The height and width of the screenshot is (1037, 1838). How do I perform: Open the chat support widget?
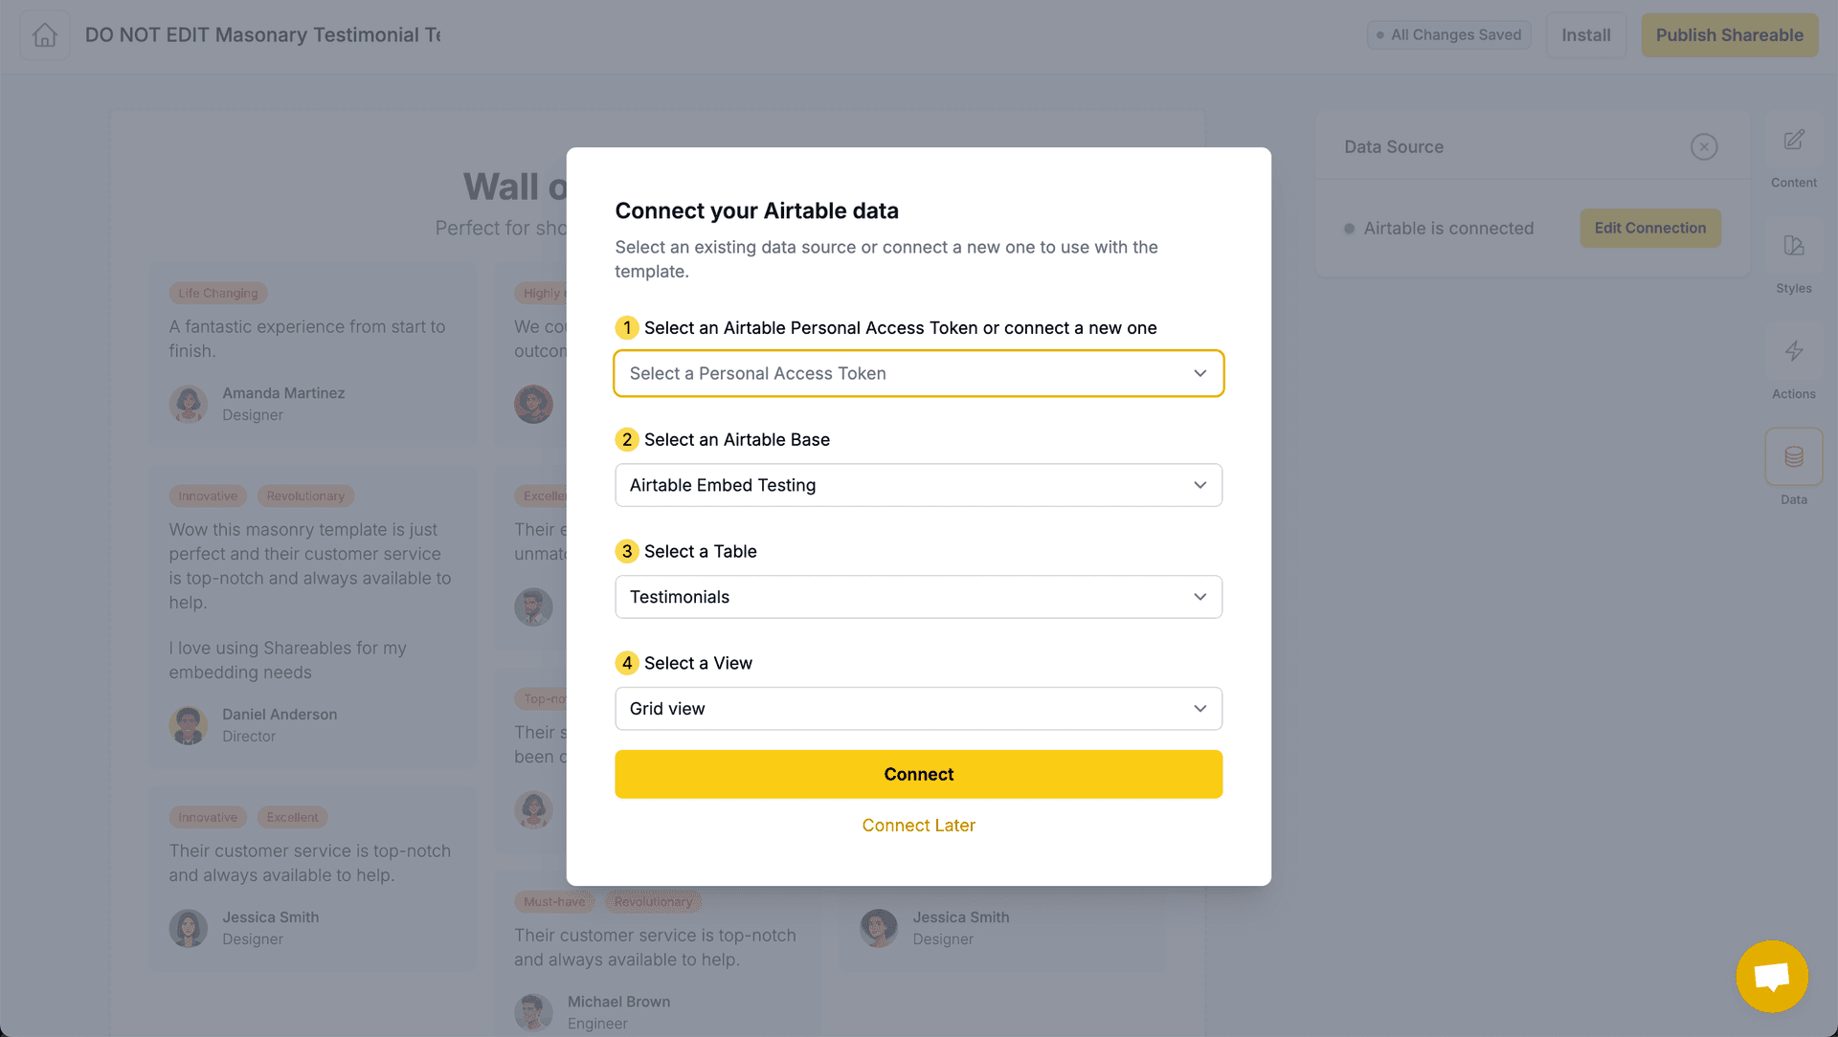tap(1772, 976)
